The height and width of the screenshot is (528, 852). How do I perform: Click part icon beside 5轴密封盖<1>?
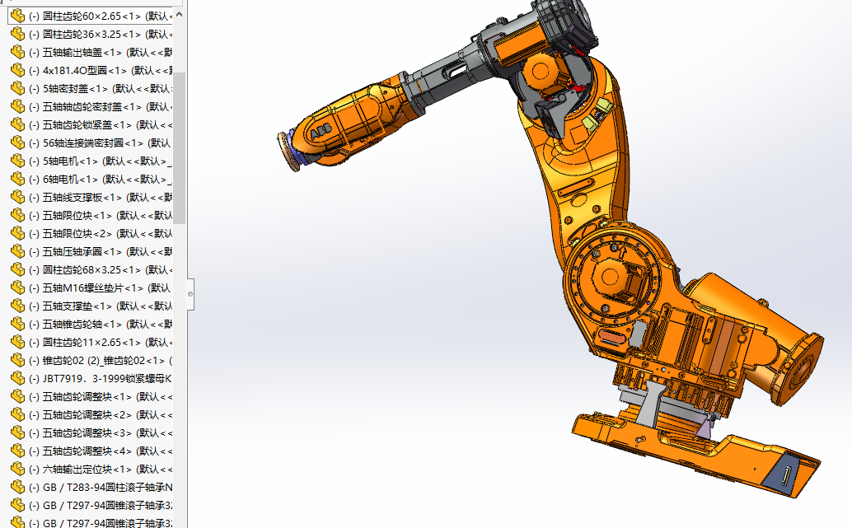click(x=17, y=88)
